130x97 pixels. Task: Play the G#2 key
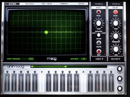pyautogui.click(x=111, y=83)
